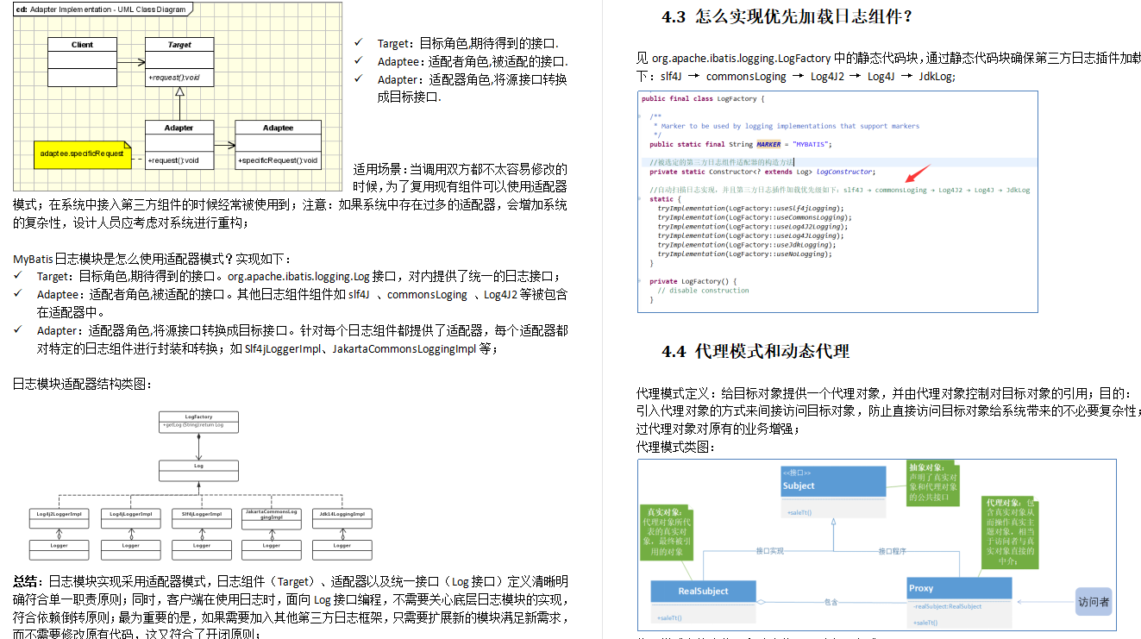Click the code line 'private static Constructor<? extends Log> logConstructor;'

pyautogui.click(x=762, y=172)
